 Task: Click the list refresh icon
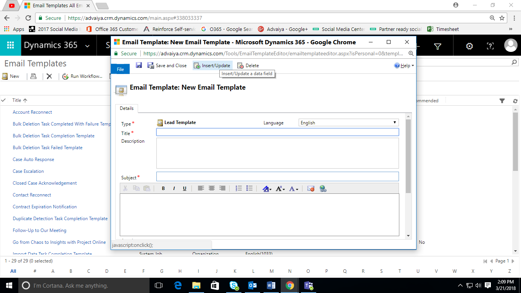pos(515,101)
